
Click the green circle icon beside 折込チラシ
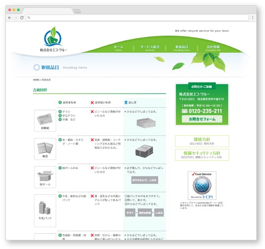coord(60,115)
